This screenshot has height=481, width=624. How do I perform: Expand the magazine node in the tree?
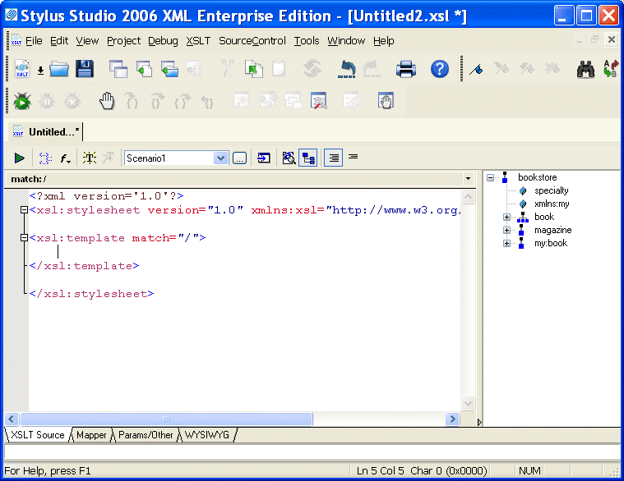coord(507,231)
